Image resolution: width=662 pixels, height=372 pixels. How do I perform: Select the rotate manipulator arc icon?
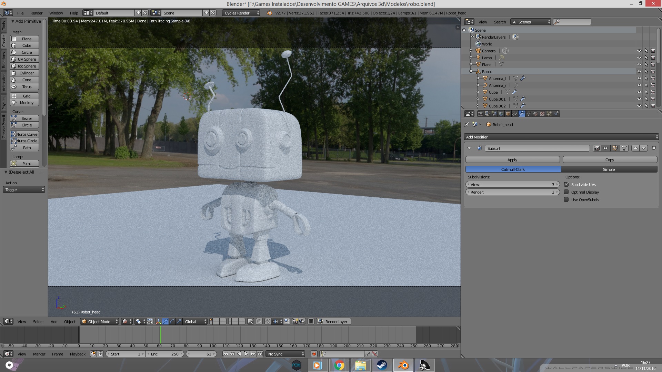(x=172, y=321)
